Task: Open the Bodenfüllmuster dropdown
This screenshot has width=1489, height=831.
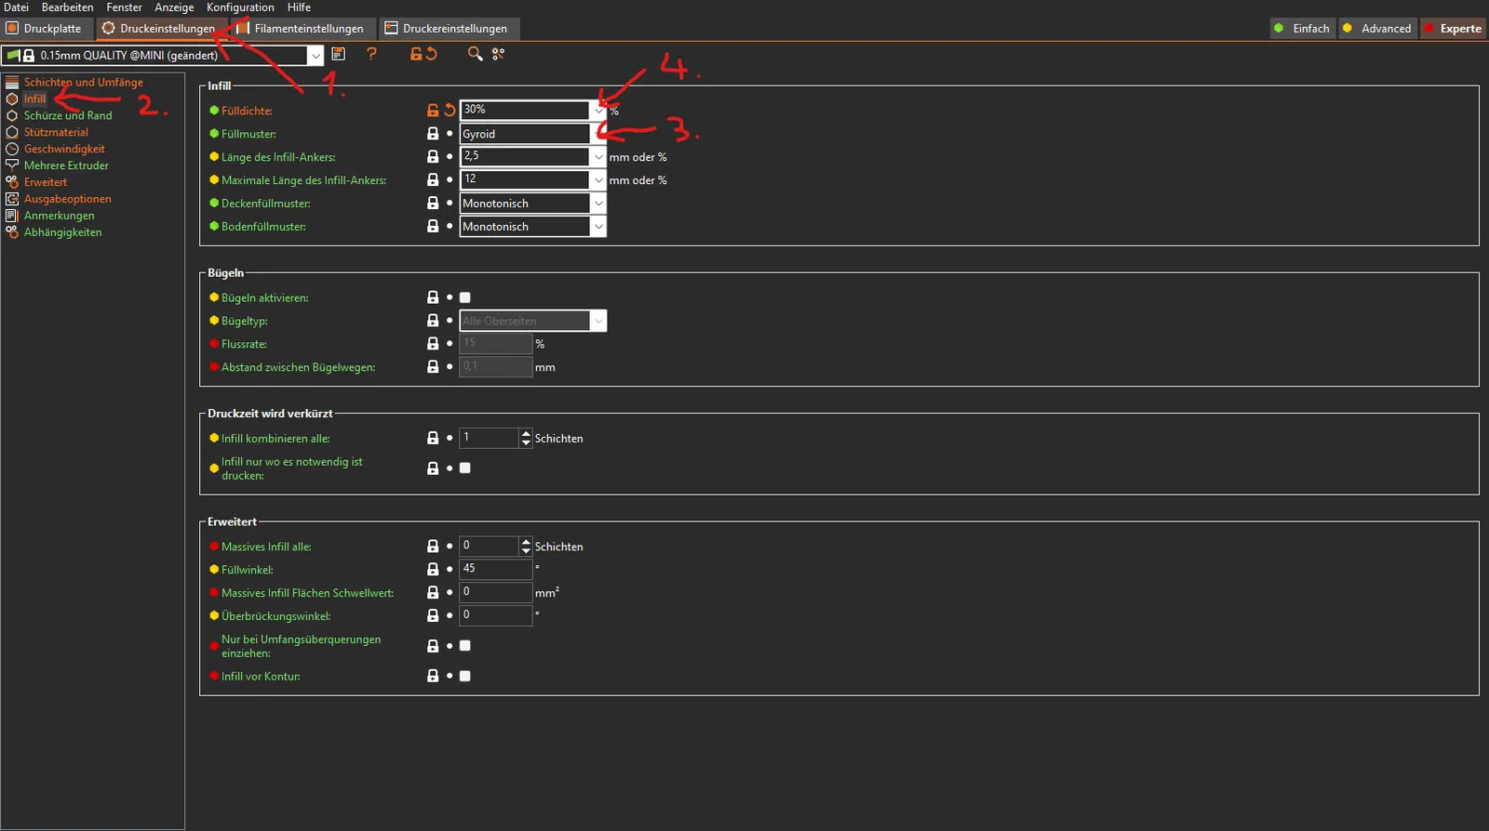Action: coord(533,227)
